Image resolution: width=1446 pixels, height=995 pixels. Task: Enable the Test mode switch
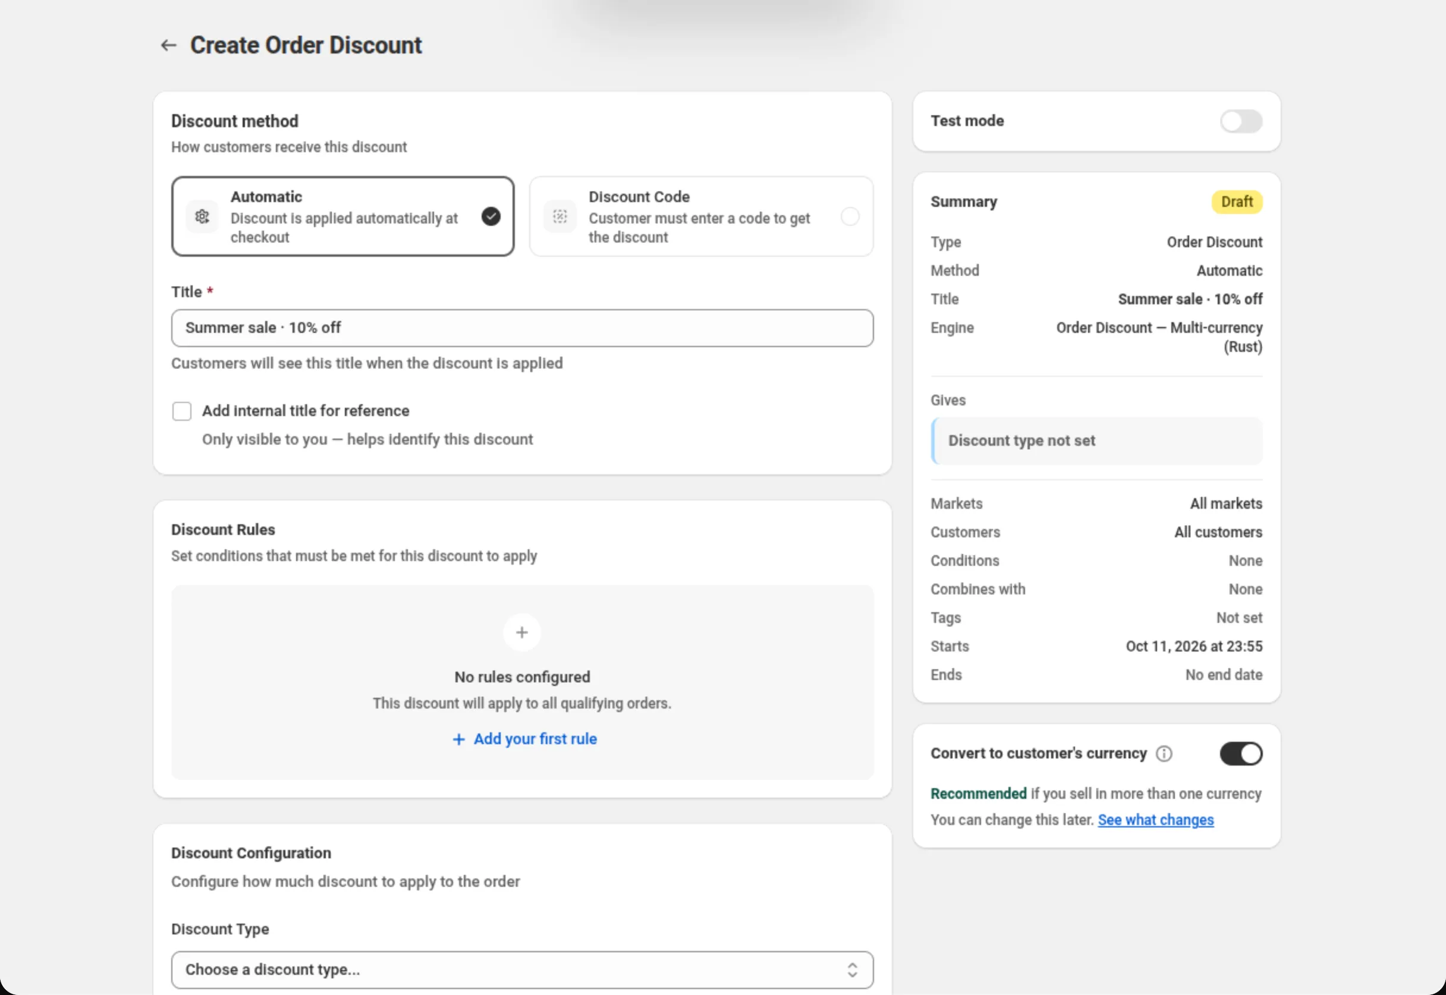coord(1241,121)
